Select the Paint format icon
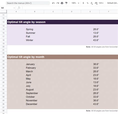Image resolution: width=118 pixels, height=114 pixels. click(x=66, y=3)
